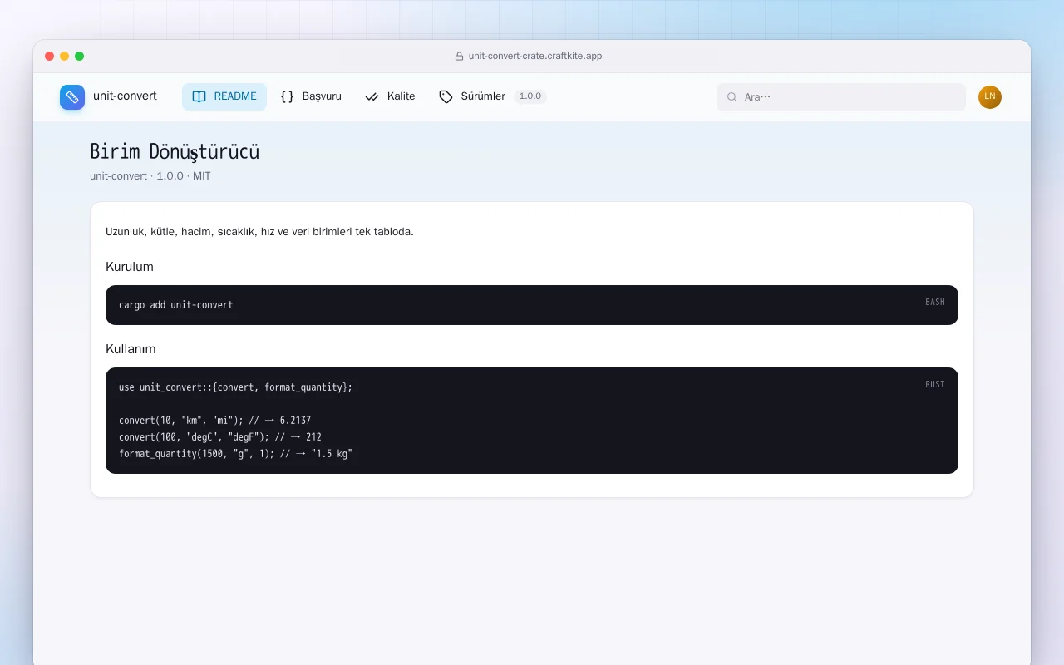1064x665 pixels.
Task: Click the convert(10, "km", "mi") code line
Action: click(214, 421)
